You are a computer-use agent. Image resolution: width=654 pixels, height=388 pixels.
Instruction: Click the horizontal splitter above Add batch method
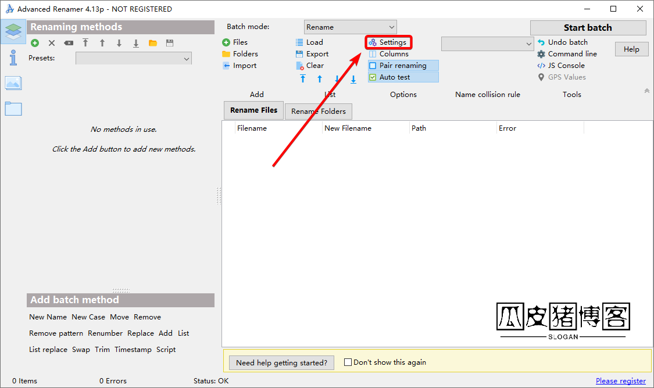pyautogui.click(x=121, y=290)
